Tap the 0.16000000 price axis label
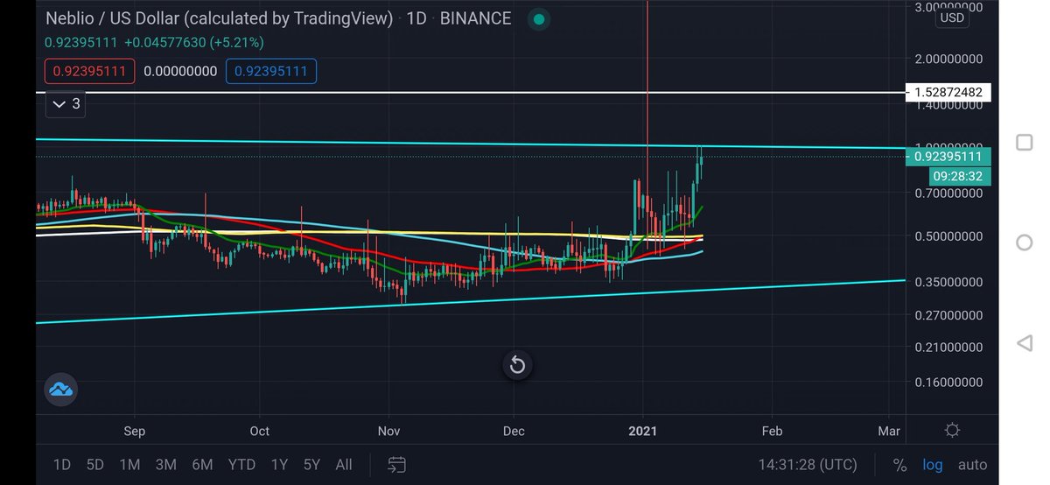This screenshot has height=485, width=1050. pos(948,383)
